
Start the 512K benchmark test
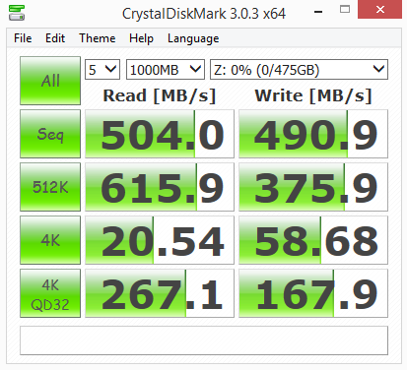coord(50,187)
